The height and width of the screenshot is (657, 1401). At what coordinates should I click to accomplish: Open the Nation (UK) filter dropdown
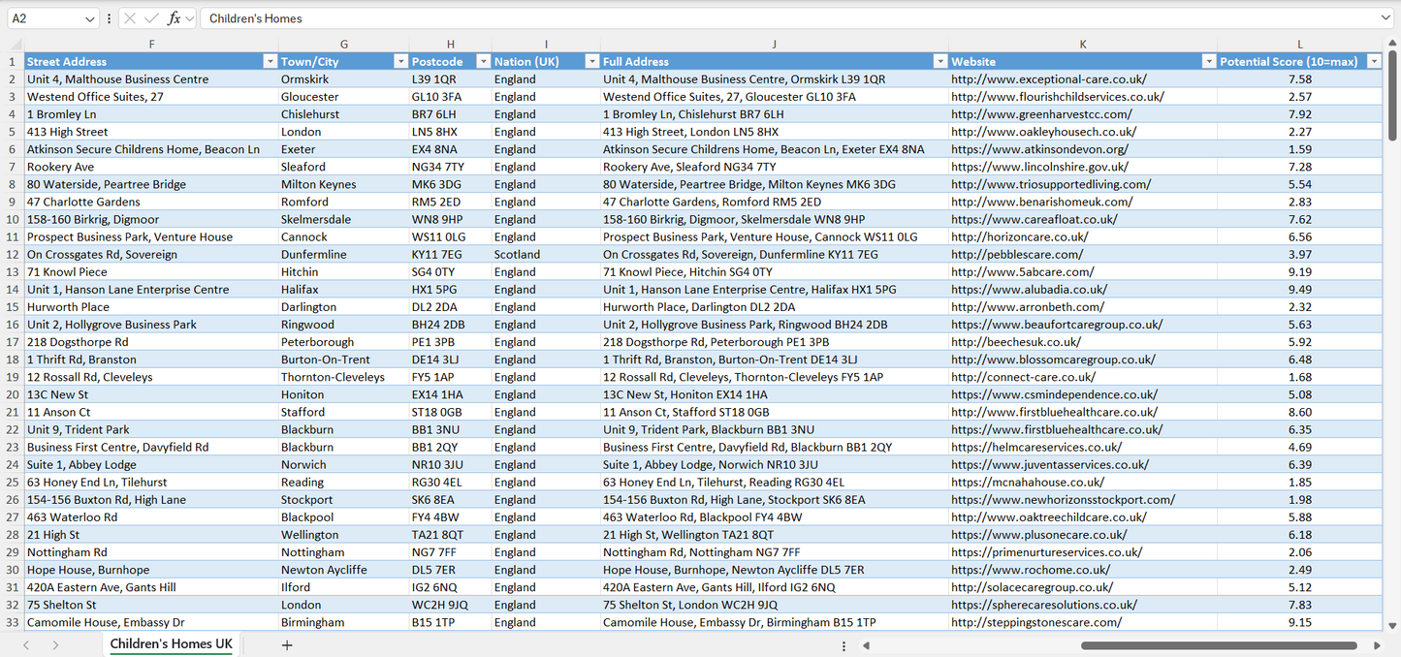click(x=591, y=61)
